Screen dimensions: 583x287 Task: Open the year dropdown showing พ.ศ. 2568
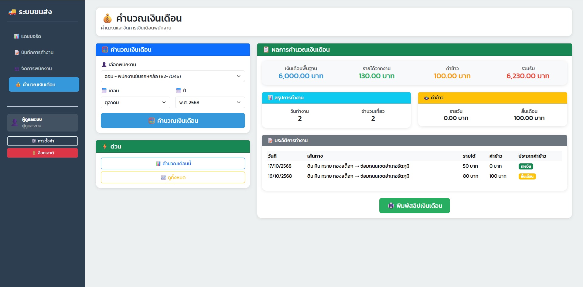click(210, 102)
